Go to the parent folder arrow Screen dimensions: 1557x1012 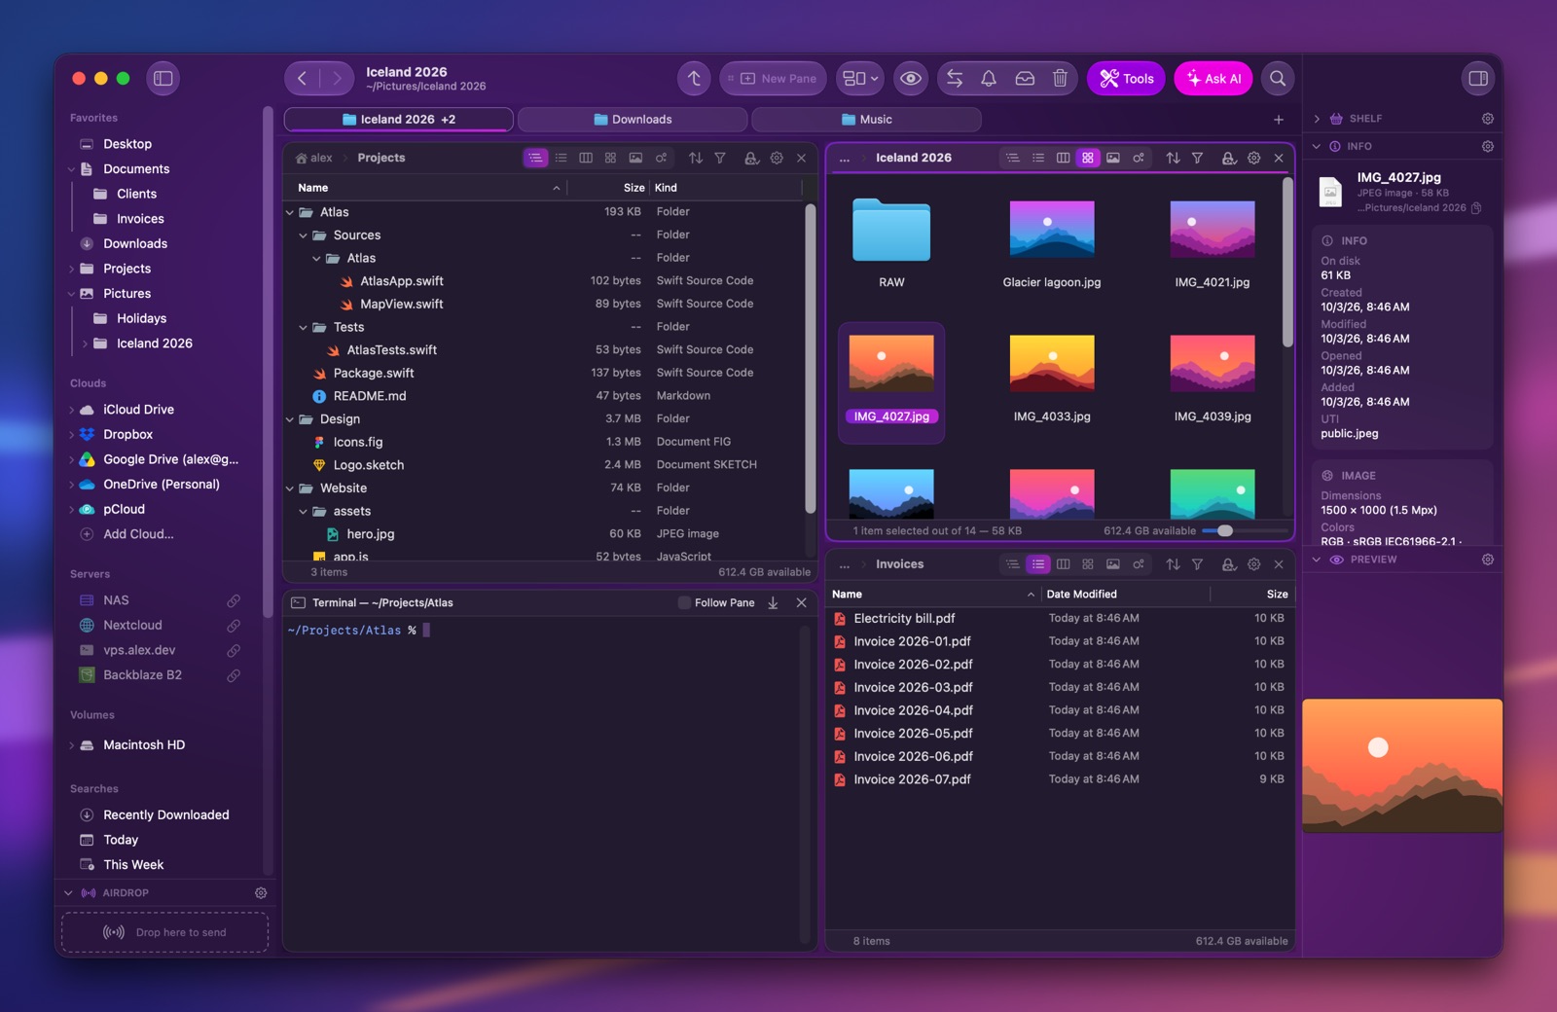694,79
